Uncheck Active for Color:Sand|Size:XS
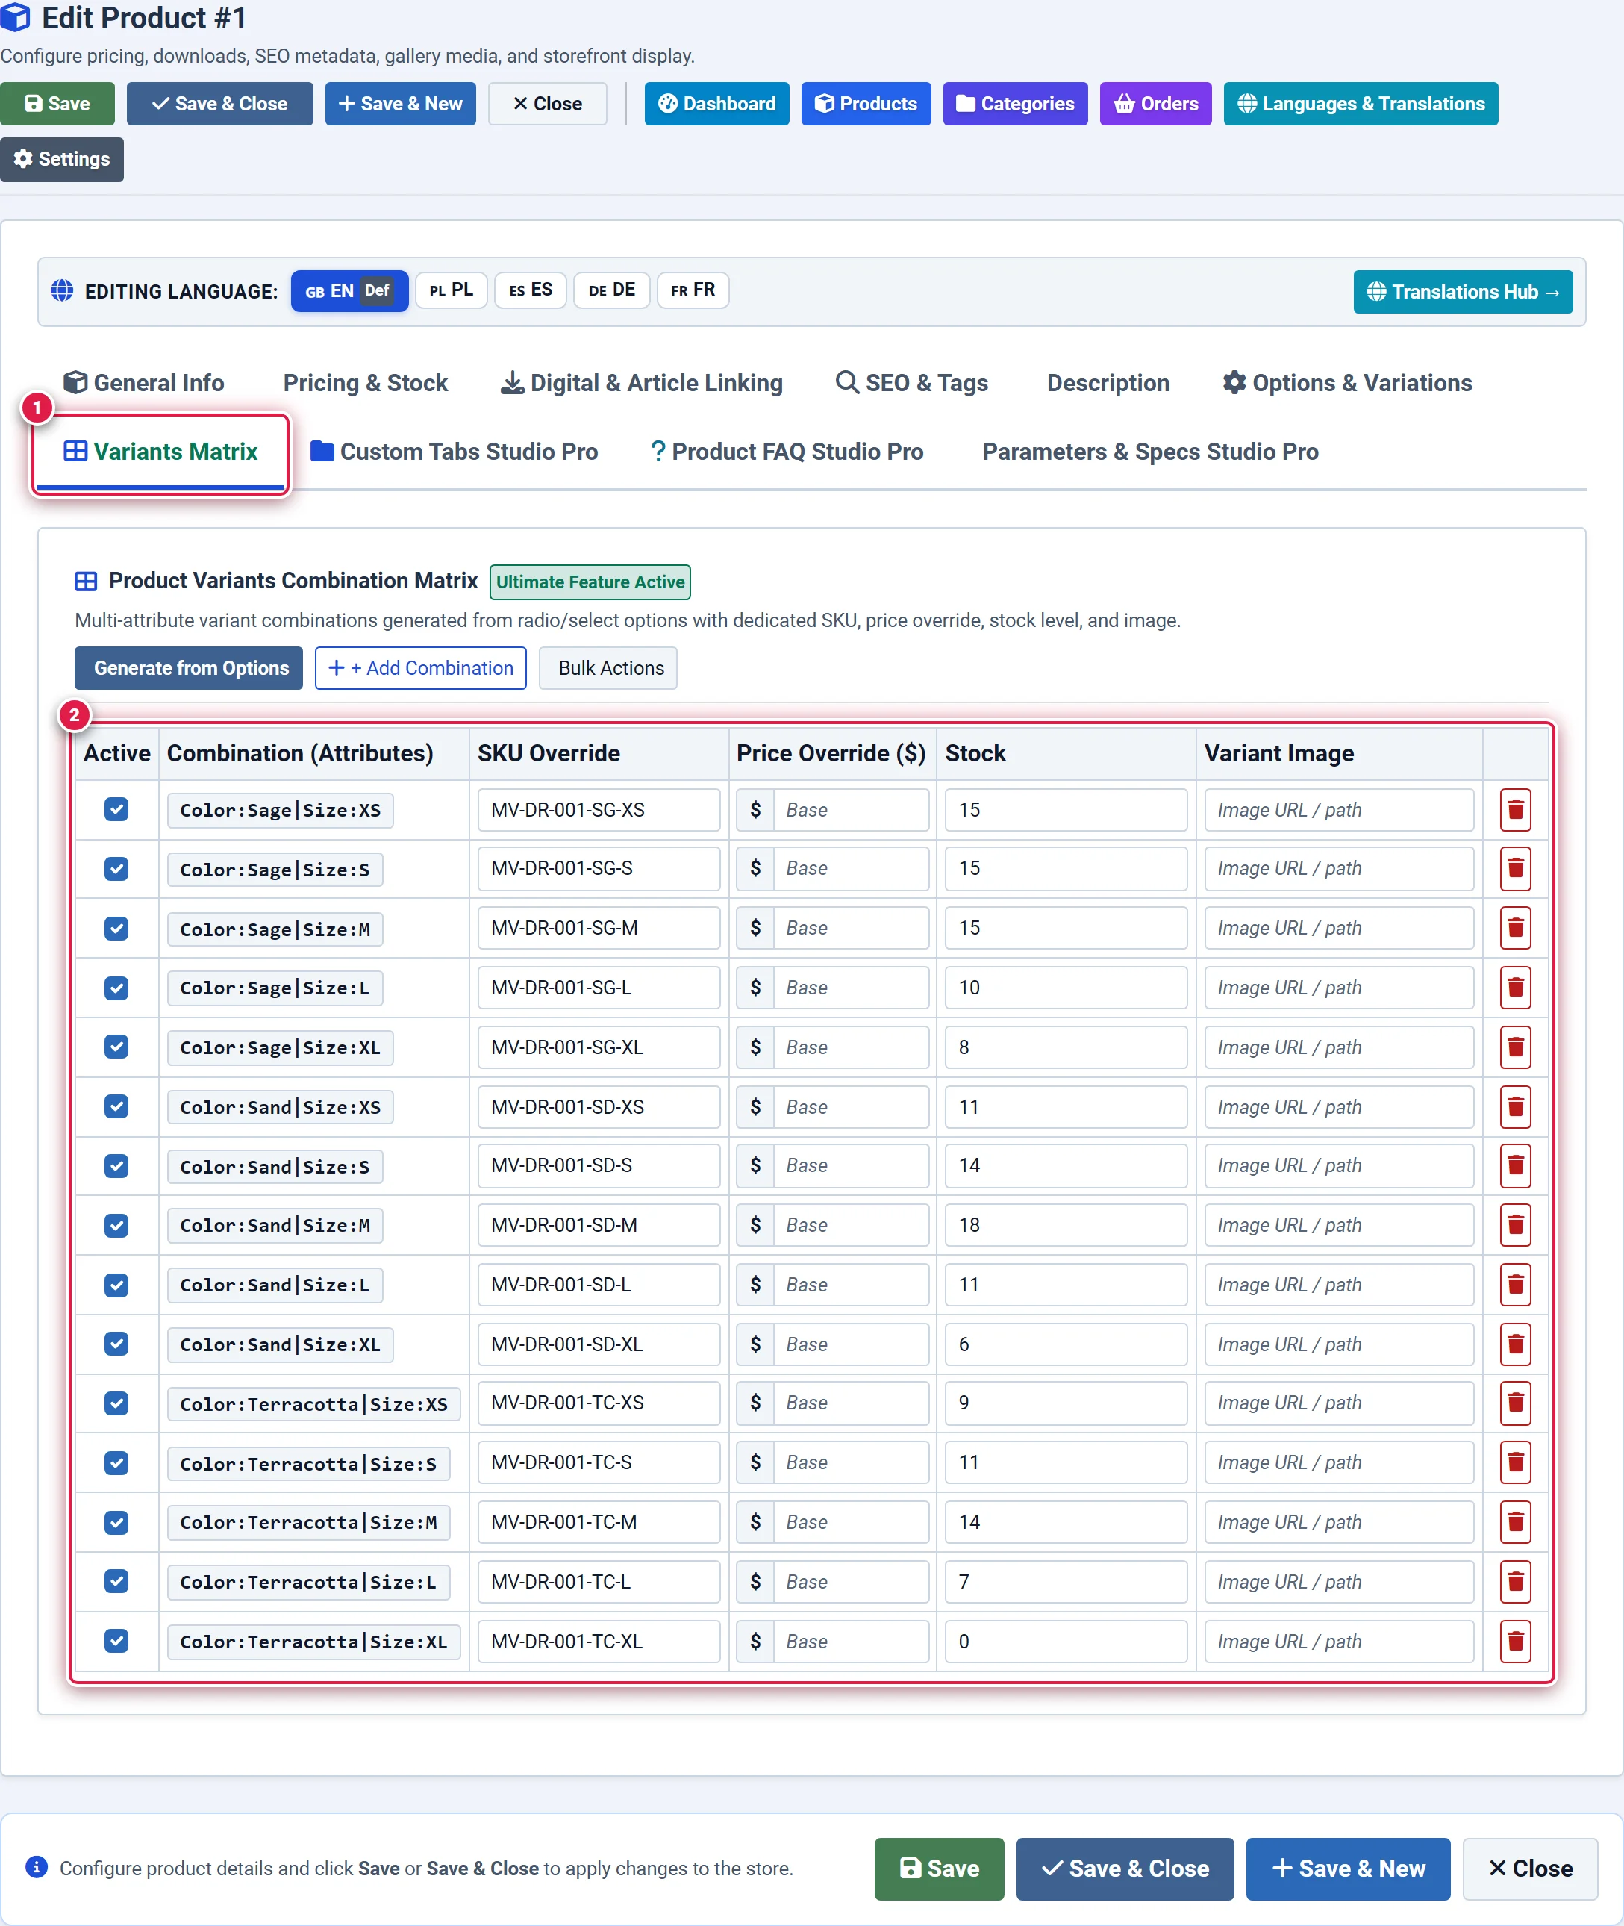The image size is (1624, 1926). pyautogui.click(x=116, y=1106)
